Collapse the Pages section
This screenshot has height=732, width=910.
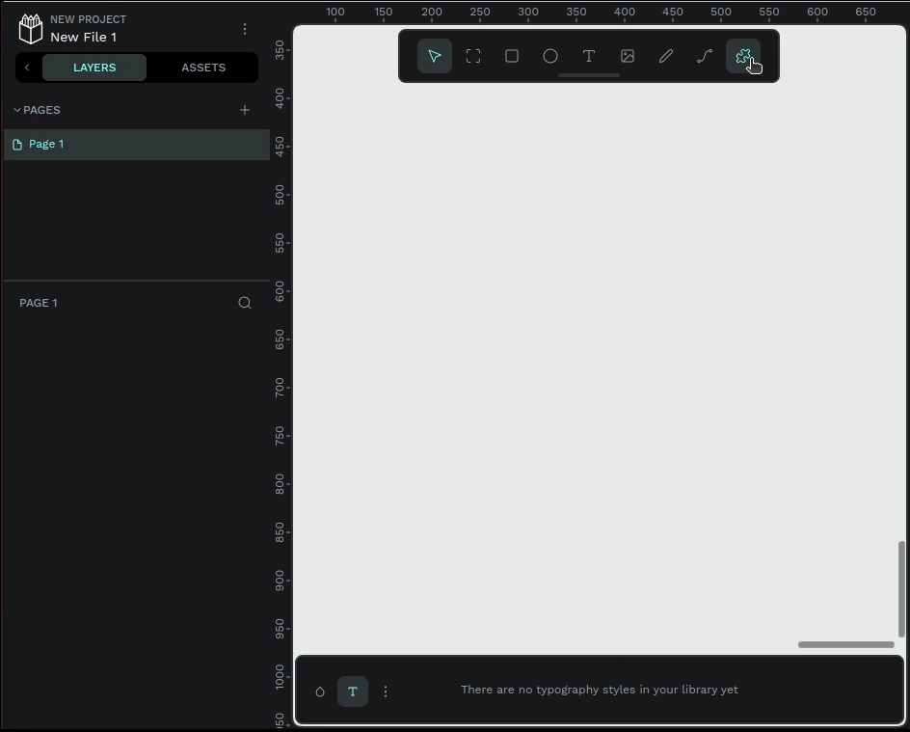point(17,110)
